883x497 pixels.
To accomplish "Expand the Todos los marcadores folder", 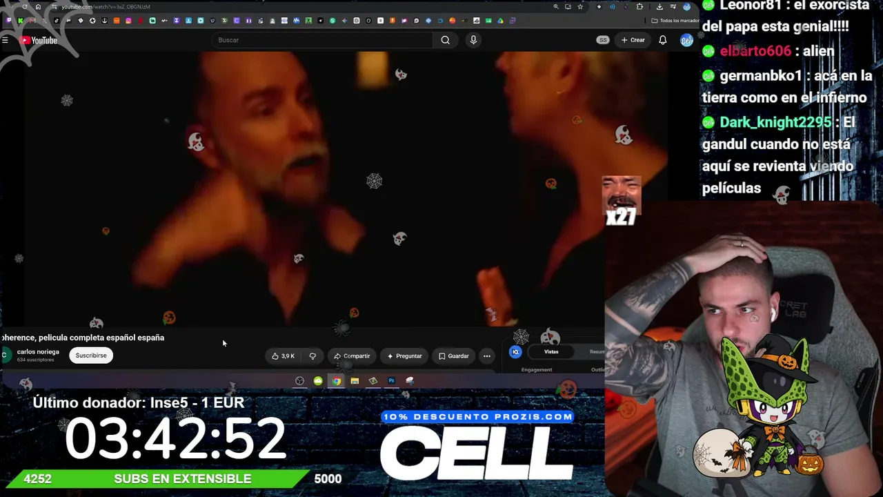I will pos(674,21).
